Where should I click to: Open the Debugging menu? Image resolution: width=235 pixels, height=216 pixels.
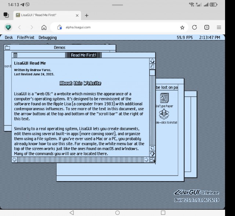[48, 37]
